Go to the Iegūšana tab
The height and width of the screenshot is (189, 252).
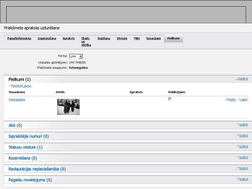click(x=104, y=38)
